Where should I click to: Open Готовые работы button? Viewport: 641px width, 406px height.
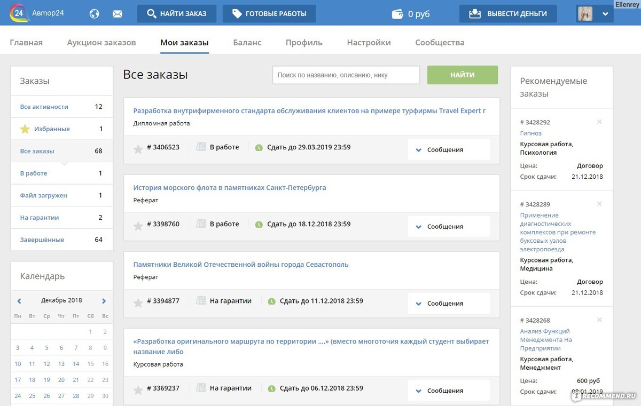269,14
